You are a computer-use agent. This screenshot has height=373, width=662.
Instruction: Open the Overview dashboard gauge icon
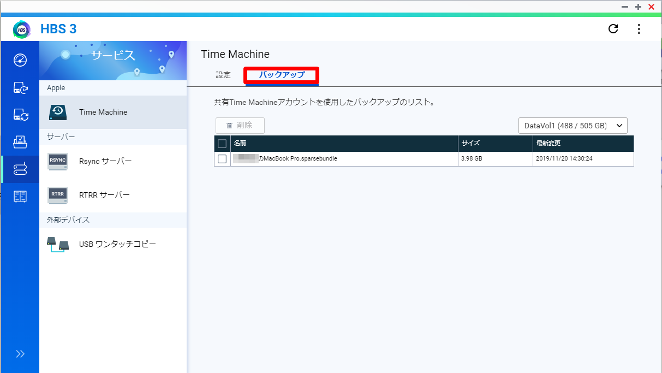[x=20, y=60]
